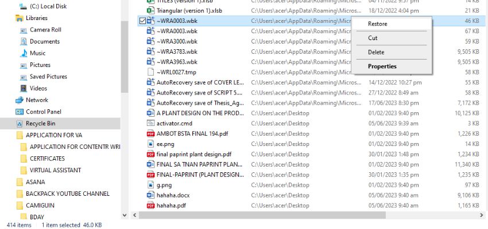The image size is (488, 229).
Task: Select AutoRecovery save of SCRIPT 5... file
Action: [x=199, y=93]
